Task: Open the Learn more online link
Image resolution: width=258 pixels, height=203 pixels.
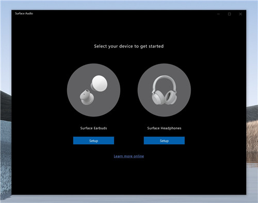Action: click(x=129, y=156)
